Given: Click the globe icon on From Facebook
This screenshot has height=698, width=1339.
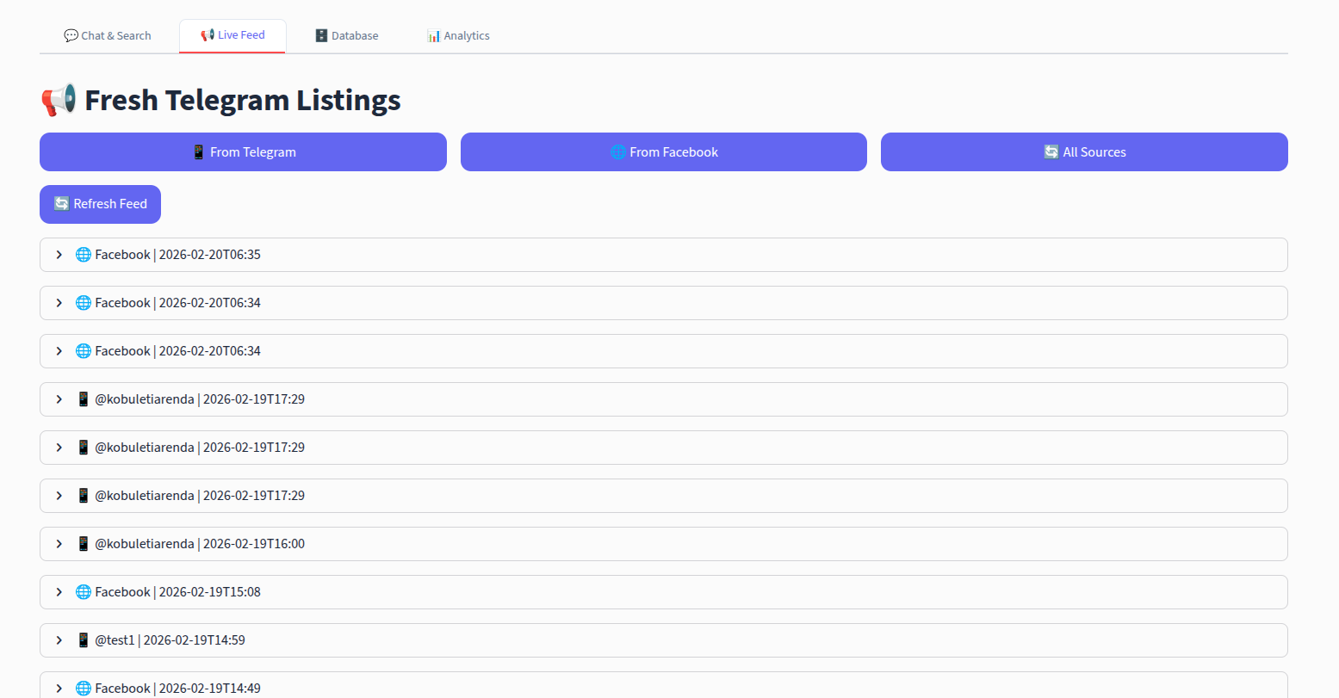Looking at the screenshot, I should 618,152.
